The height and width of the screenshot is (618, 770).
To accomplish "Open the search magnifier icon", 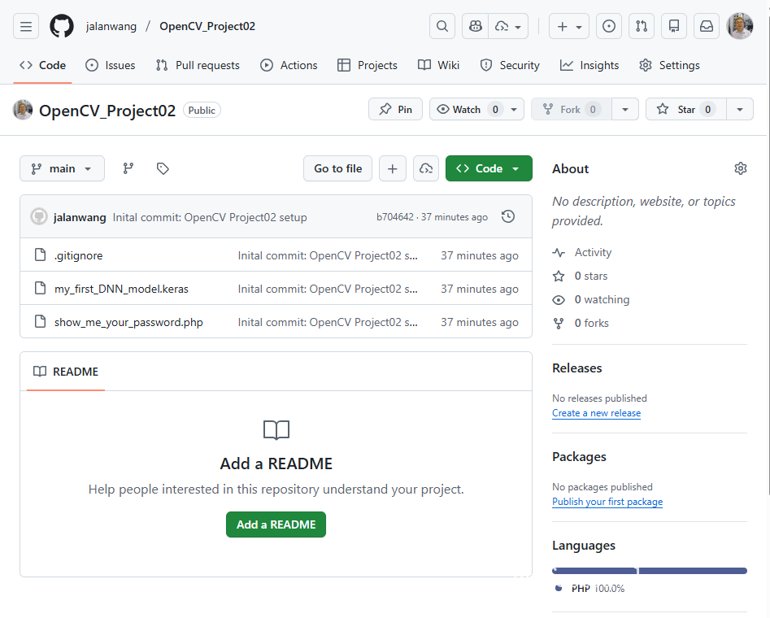I will (x=442, y=26).
